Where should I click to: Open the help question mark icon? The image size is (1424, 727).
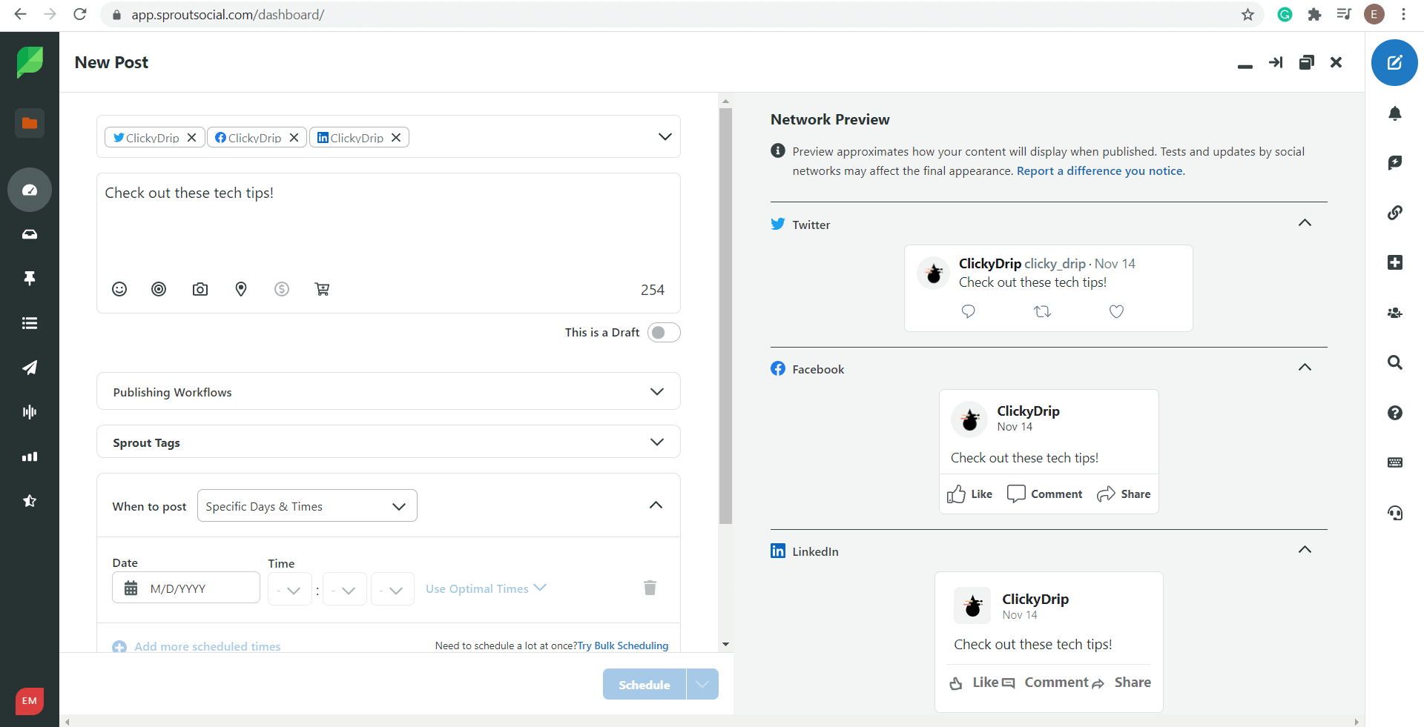point(1395,413)
